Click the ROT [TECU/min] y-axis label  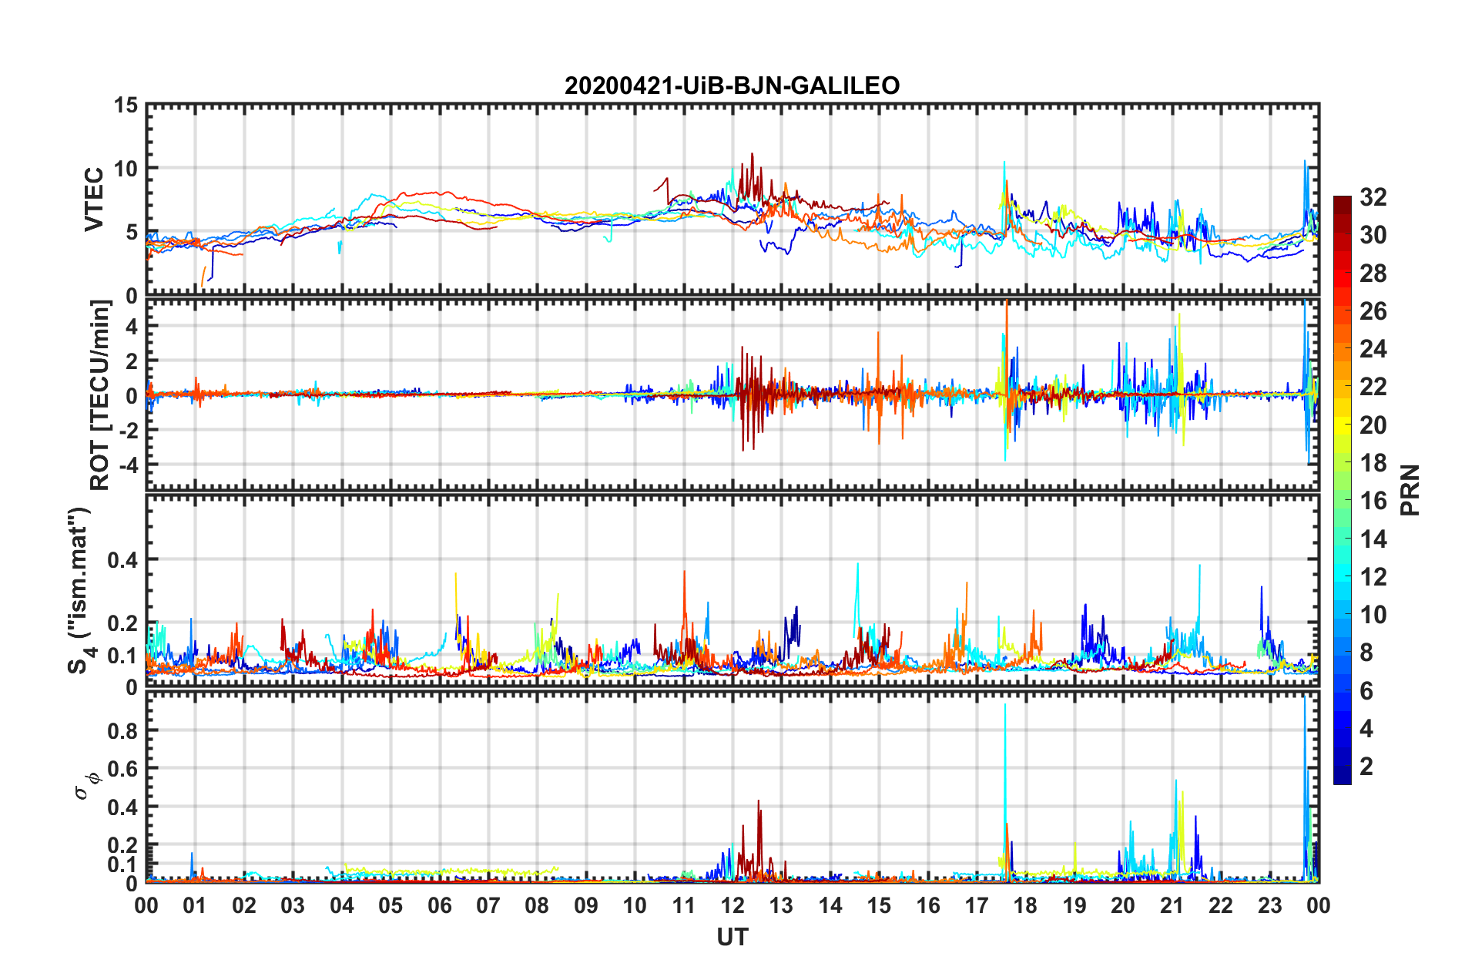(x=100, y=395)
